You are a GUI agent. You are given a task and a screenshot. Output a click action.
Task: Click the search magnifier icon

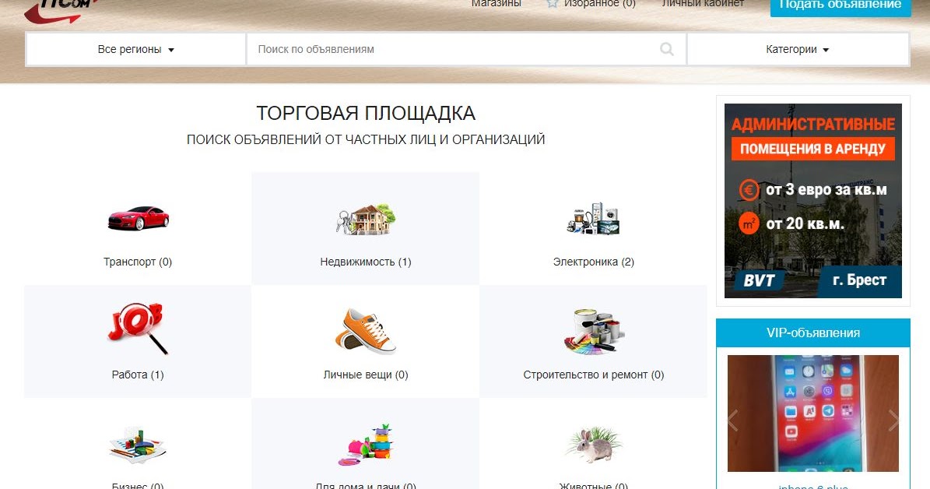[x=667, y=49]
